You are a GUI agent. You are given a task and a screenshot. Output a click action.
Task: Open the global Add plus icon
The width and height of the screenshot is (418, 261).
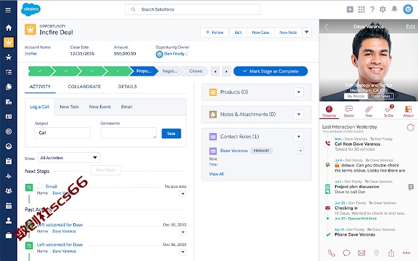(350, 10)
